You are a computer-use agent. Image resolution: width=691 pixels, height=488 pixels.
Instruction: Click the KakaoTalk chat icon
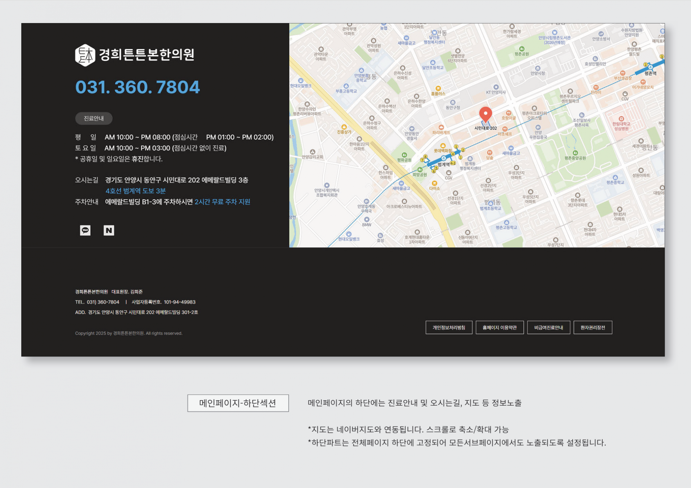pos(85,230)
